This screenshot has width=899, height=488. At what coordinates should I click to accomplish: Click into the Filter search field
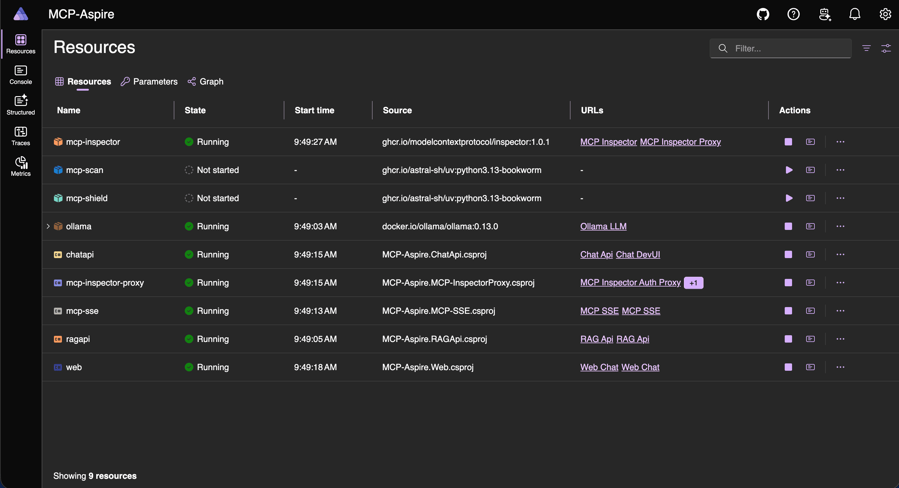pos(780,48)
